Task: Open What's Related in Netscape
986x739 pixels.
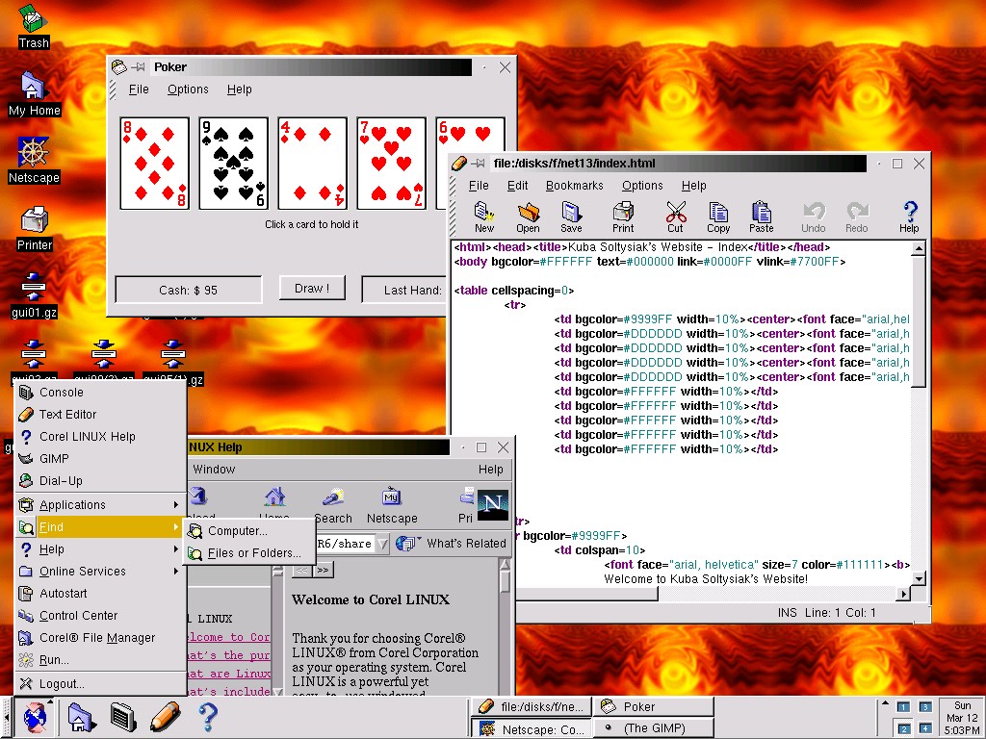Action: click(452, 543)
